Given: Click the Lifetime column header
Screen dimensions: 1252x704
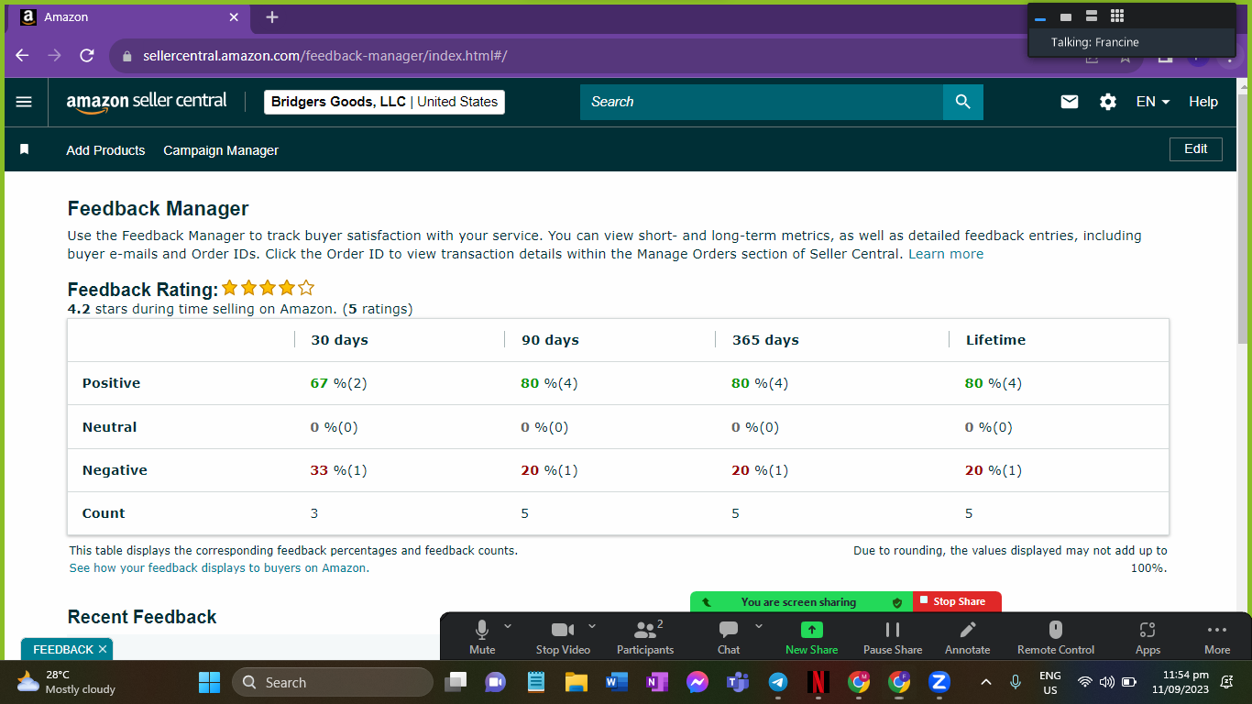Looking at the screenshot, I should [995, 340].
